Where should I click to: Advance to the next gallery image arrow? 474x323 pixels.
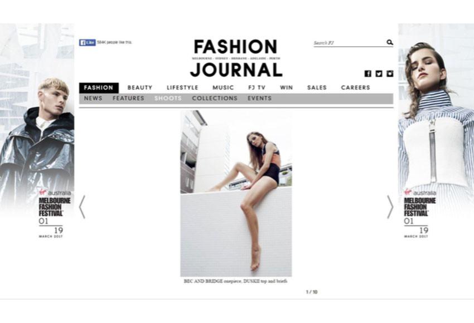(390, 207)
